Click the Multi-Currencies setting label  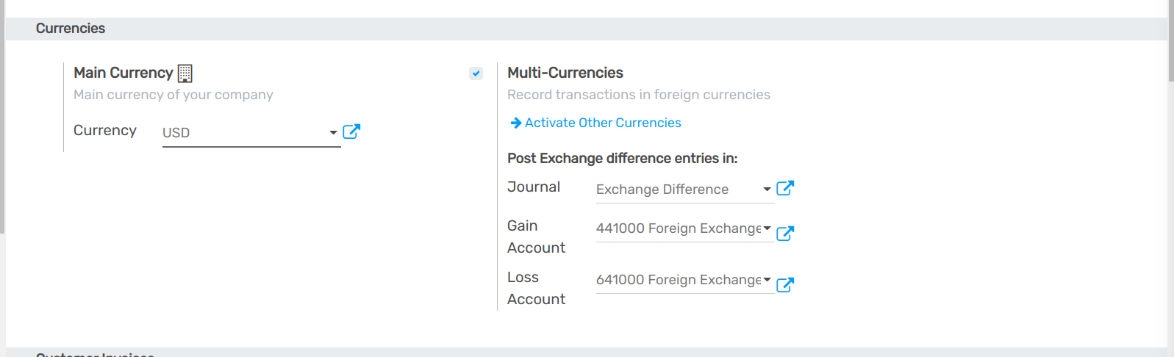565,73
